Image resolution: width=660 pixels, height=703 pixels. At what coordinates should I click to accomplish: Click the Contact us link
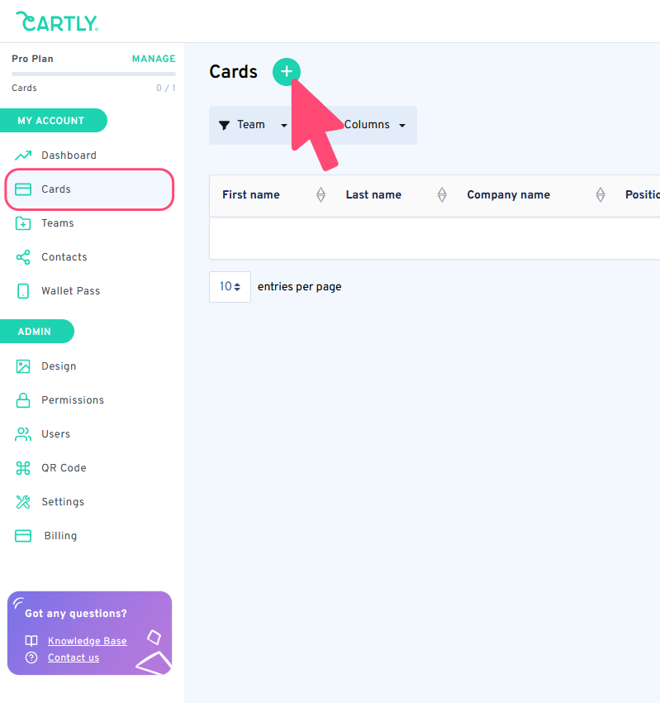(73, 658)
